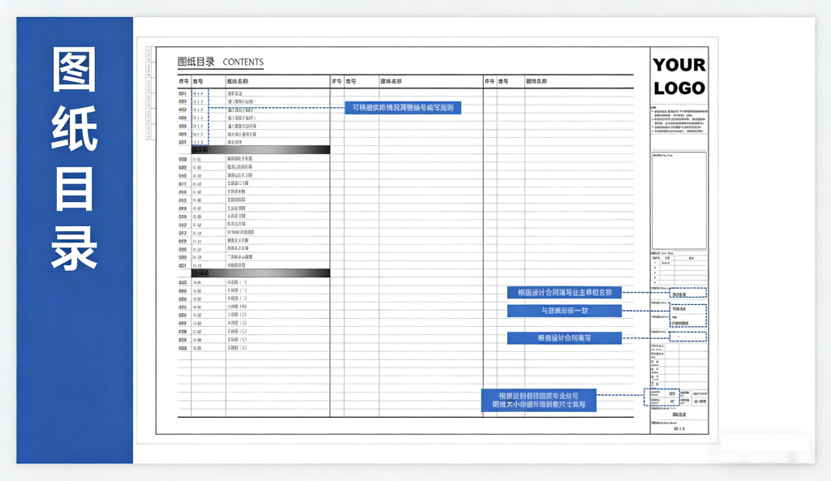The height and width of the screenshot is (481, 831).
Task: Select row 001 in the drawing list
Action: point(243,94)
